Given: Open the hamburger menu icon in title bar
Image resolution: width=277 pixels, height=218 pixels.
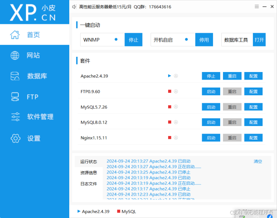Looking at the screenshot, I should point(257,6).
